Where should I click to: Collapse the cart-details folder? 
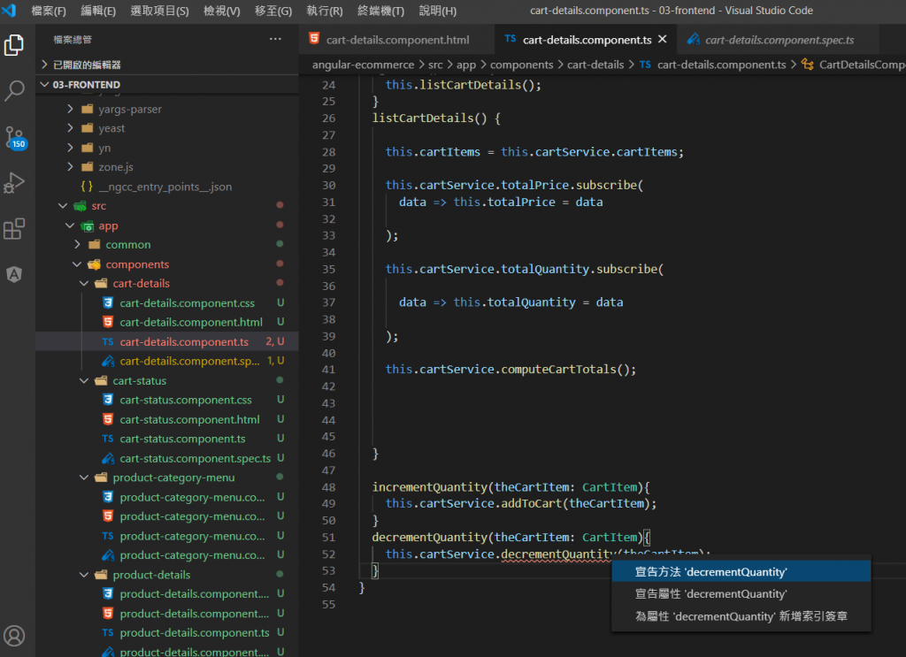(x=141, y=284)
